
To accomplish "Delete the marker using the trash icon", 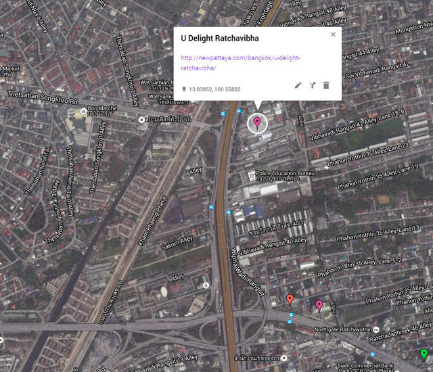I will (x=326, y=85).
